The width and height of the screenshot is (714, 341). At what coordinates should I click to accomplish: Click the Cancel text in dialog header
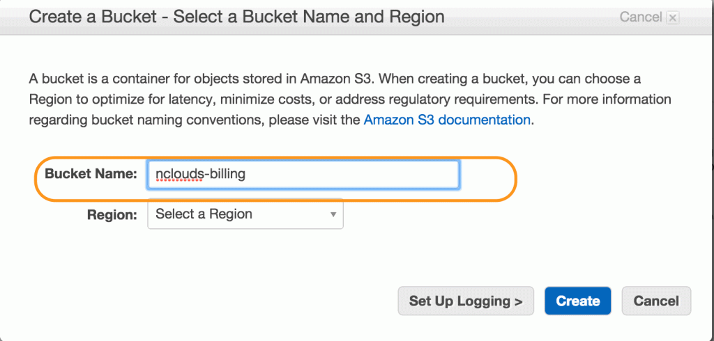[641, 17]
